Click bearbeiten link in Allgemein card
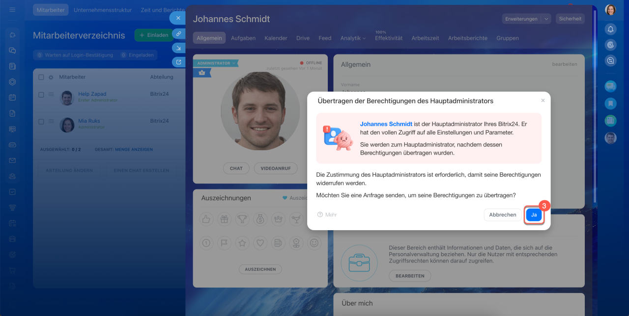Screen dimensions: 629x316 click(x=565, y=64)
